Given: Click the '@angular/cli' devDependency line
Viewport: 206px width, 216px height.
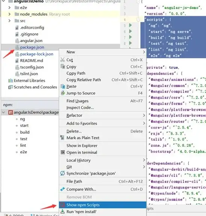Looking at the screenshot, I should pos(176,175).
